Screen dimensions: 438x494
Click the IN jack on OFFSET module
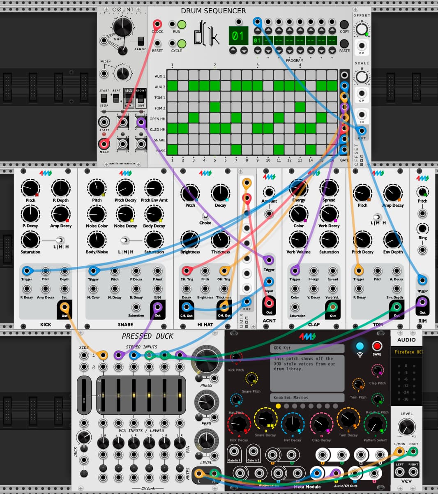362,115
